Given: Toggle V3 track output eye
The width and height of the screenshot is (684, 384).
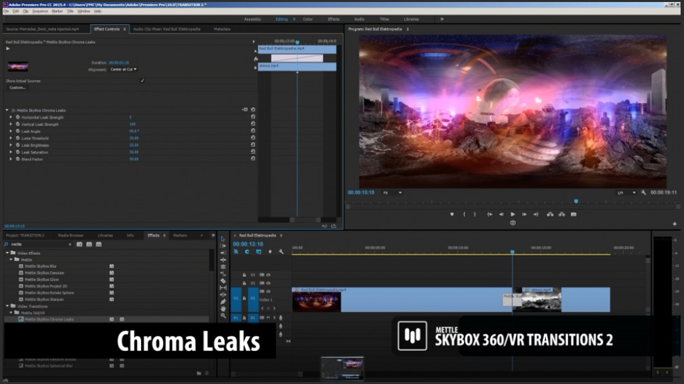Looking at the screenshot, I should [x=268, y=275].
